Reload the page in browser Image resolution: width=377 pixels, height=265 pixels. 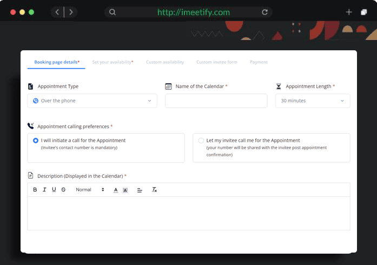[264, 12]
